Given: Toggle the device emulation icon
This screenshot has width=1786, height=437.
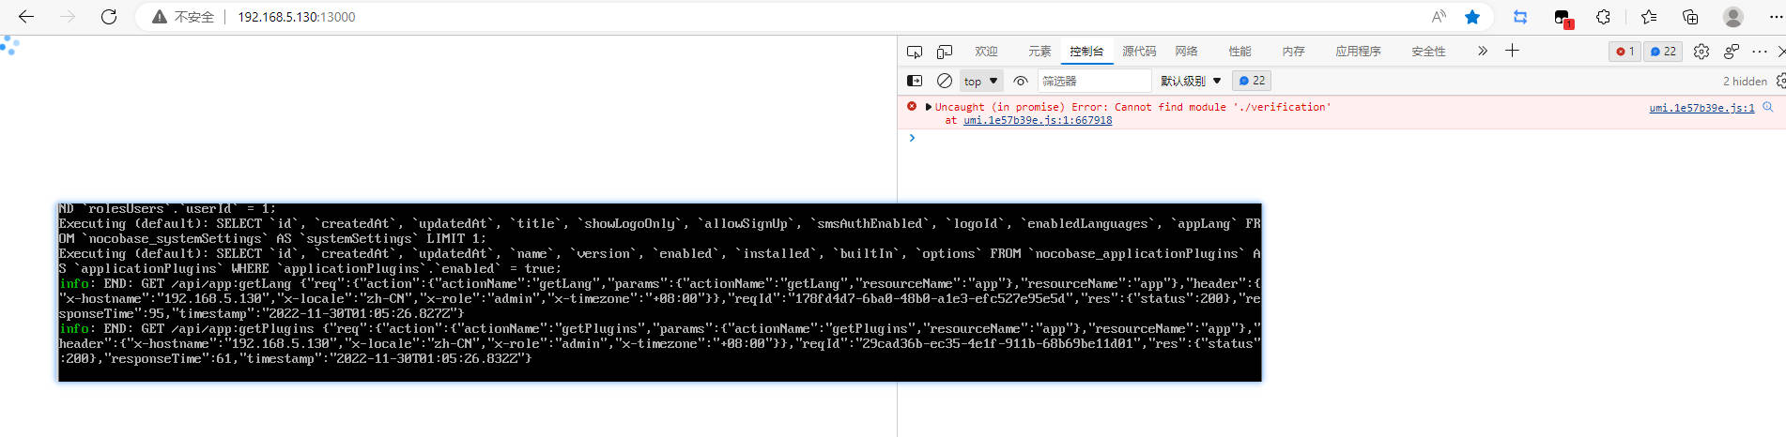Looking at the screenshot, I should (945, 52).
